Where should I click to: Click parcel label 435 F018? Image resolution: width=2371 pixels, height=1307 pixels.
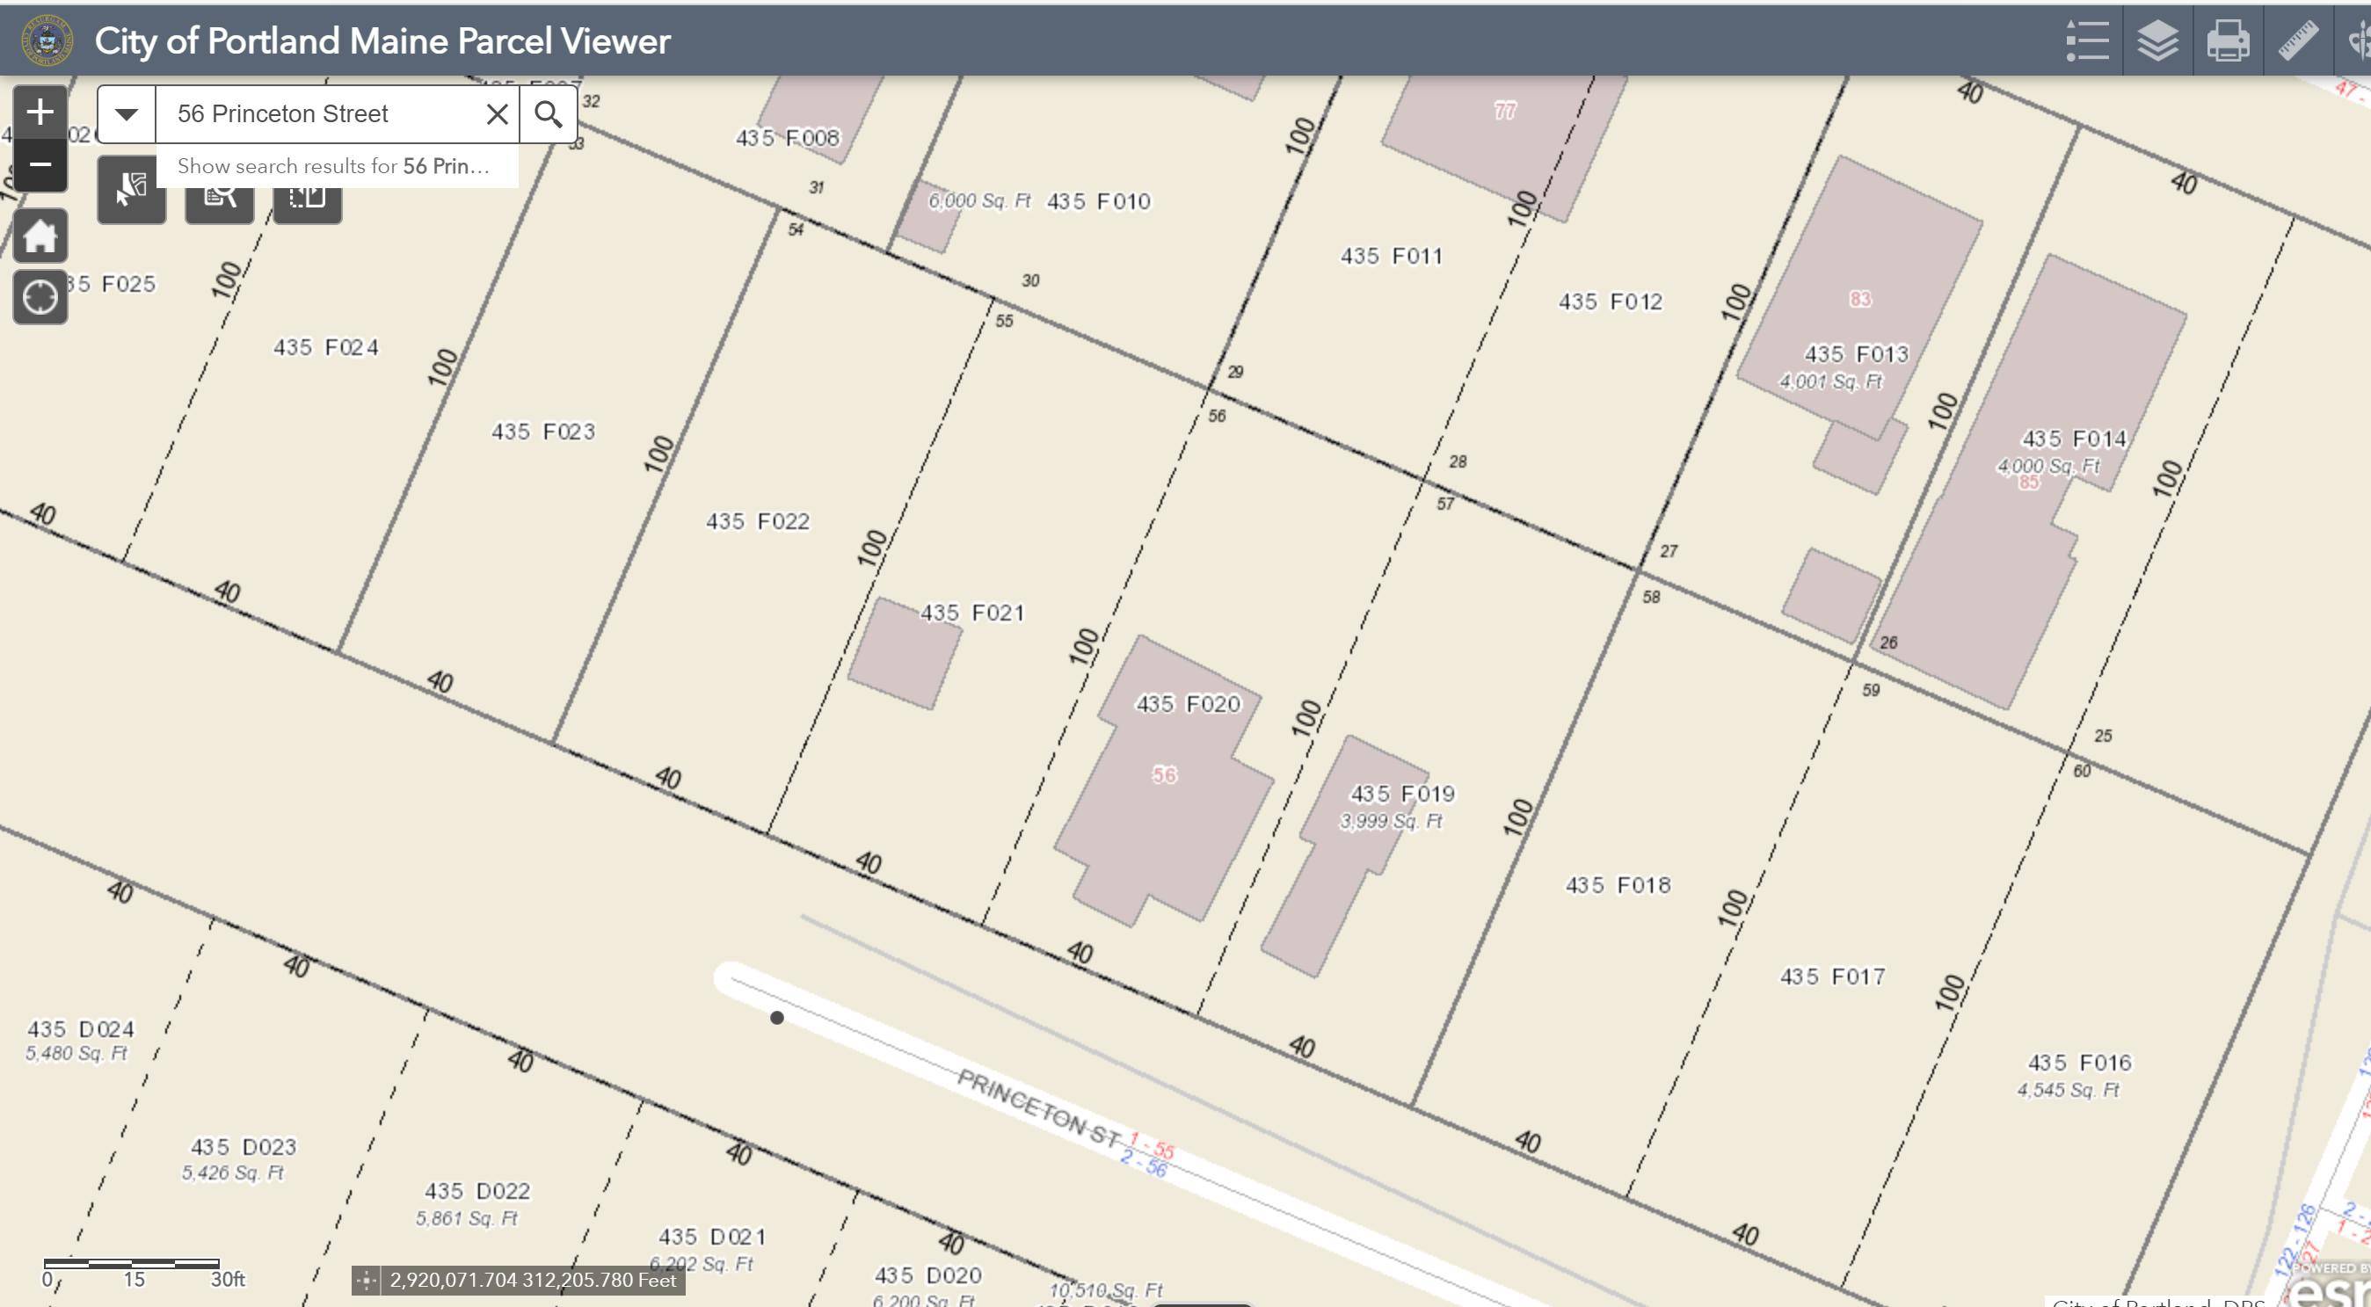tap(1618, 885)
